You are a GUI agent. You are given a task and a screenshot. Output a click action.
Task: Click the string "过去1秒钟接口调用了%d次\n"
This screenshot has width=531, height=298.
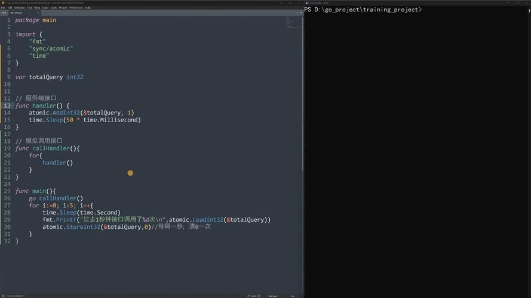123,219
